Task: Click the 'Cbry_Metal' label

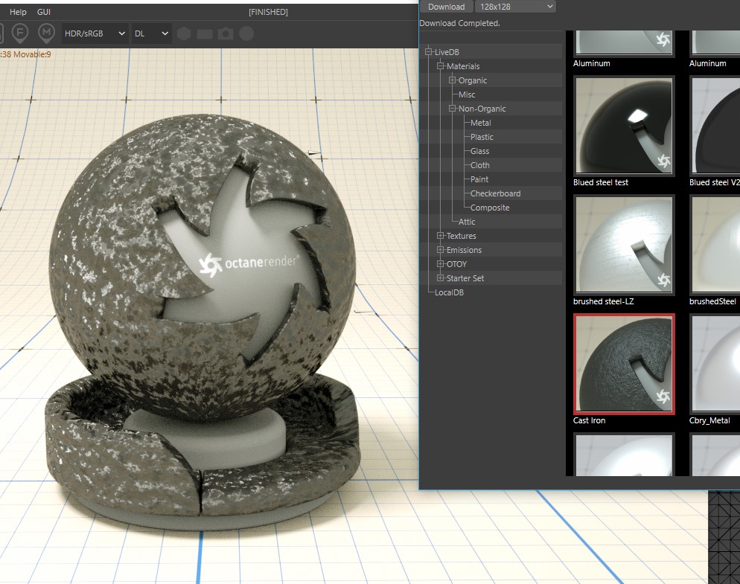Action: [709, 420]
